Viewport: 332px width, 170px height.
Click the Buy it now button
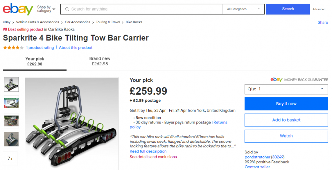(286, 104)
